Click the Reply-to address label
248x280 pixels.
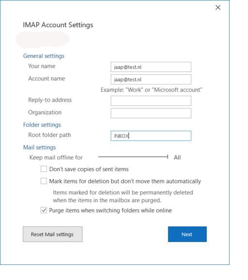[50, 100]
